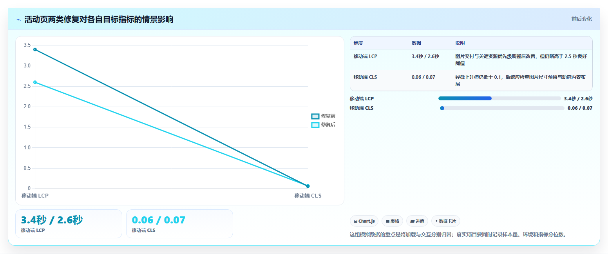Click the 数据 column header
Viewport: 608px width, 254px height.
416,43
